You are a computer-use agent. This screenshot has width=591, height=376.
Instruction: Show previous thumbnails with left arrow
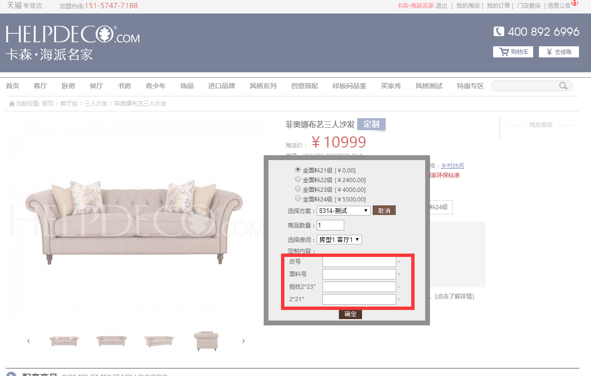pos(28,341)
